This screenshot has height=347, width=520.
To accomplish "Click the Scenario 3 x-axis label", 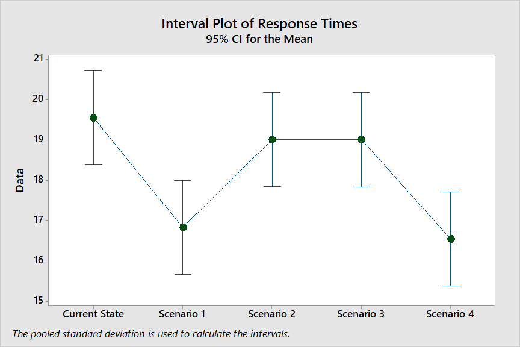I will [361, 314].
